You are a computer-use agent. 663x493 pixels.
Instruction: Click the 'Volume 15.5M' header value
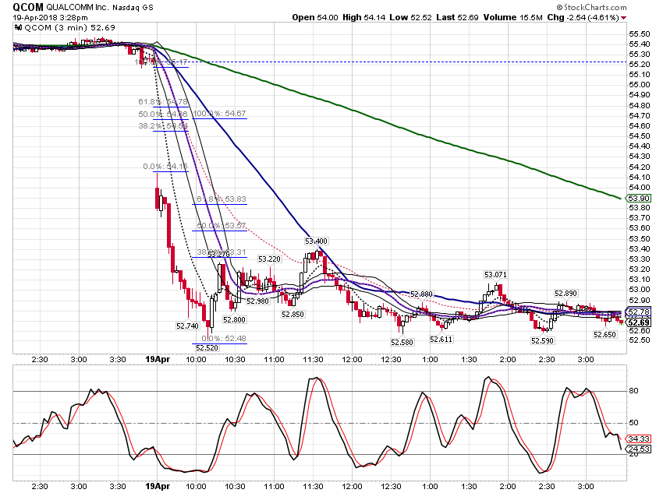click(512, 17)
